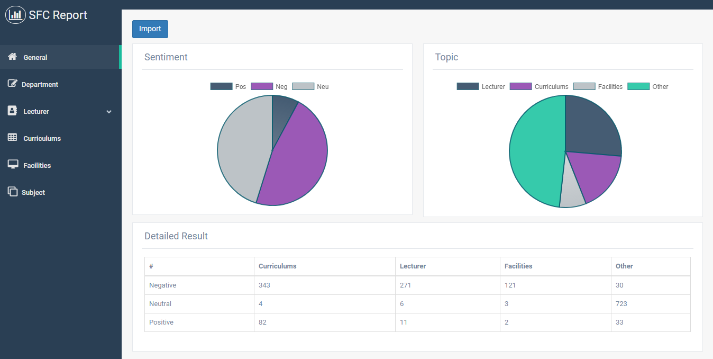Click the contact book icon beside Lecturer
Image resolution: width=713 pixels, height=359 pixels.
[x=12, y=111]
